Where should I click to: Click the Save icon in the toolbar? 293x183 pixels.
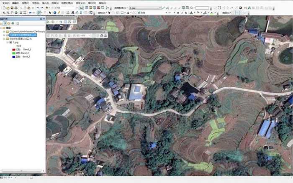click(x=13, y=8)
